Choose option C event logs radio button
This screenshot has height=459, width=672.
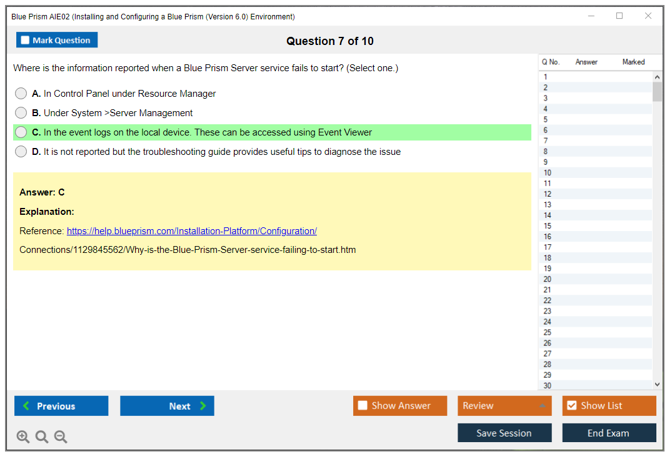(21, 132)
